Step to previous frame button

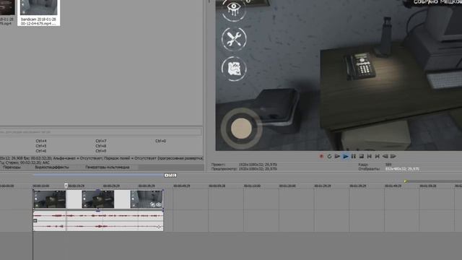coord(385,156)
